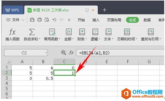Open the 全部 functions category
The height and width of the screenshot is (101, 165).
[x=69, y=35]
